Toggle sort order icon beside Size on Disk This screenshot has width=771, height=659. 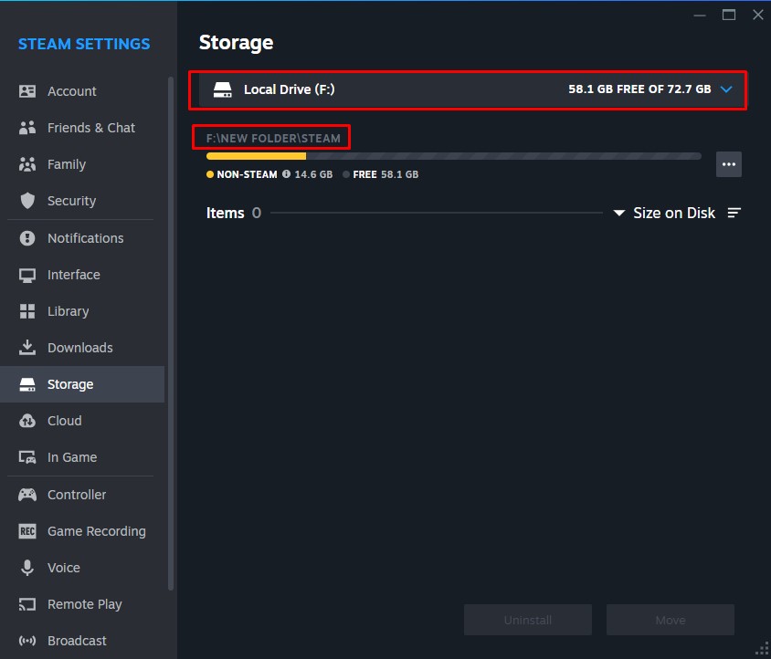[x=734, y=213]
